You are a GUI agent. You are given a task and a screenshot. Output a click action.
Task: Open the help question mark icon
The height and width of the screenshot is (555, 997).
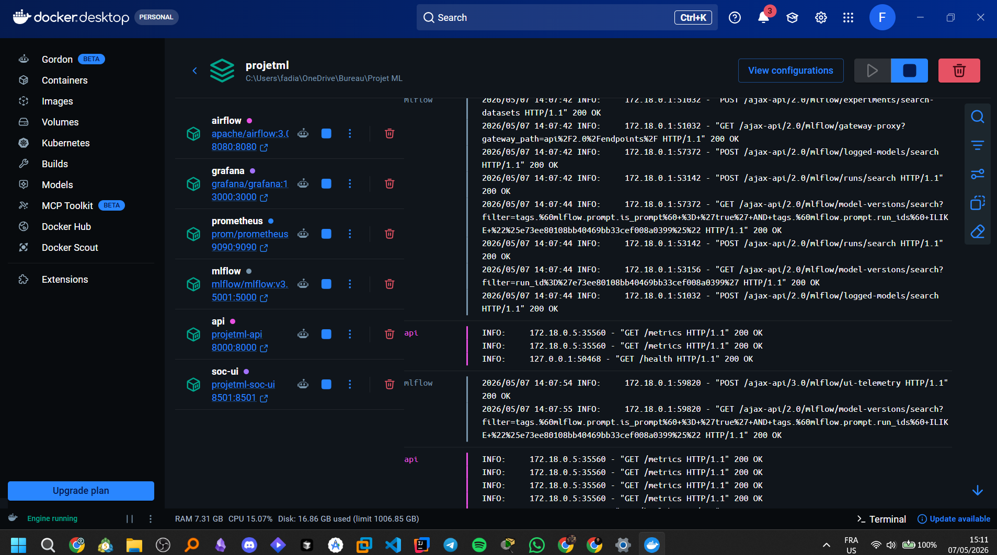point(735,17)
